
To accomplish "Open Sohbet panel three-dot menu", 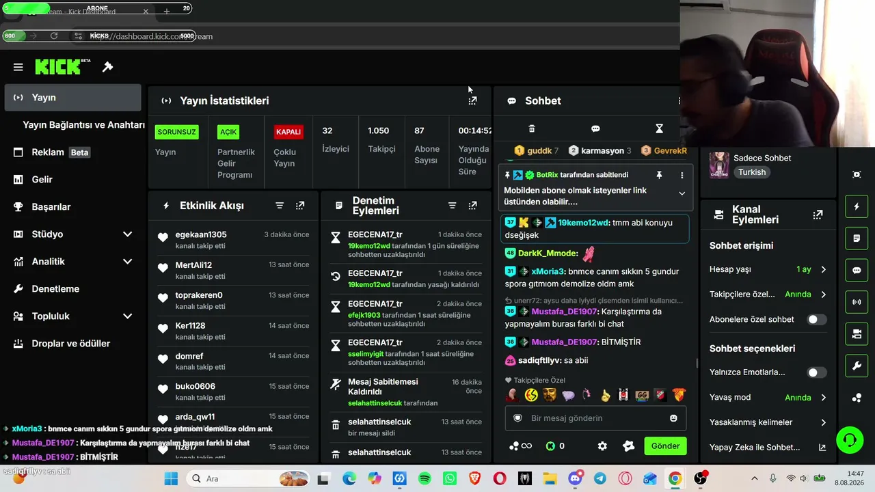I will [x=679, y=100].
